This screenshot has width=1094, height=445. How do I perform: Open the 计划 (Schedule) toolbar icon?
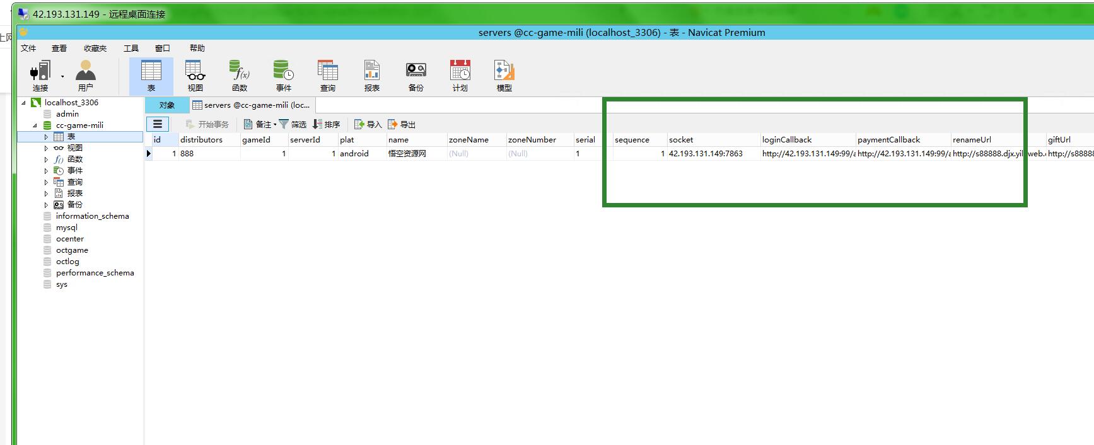click(460, 75)
